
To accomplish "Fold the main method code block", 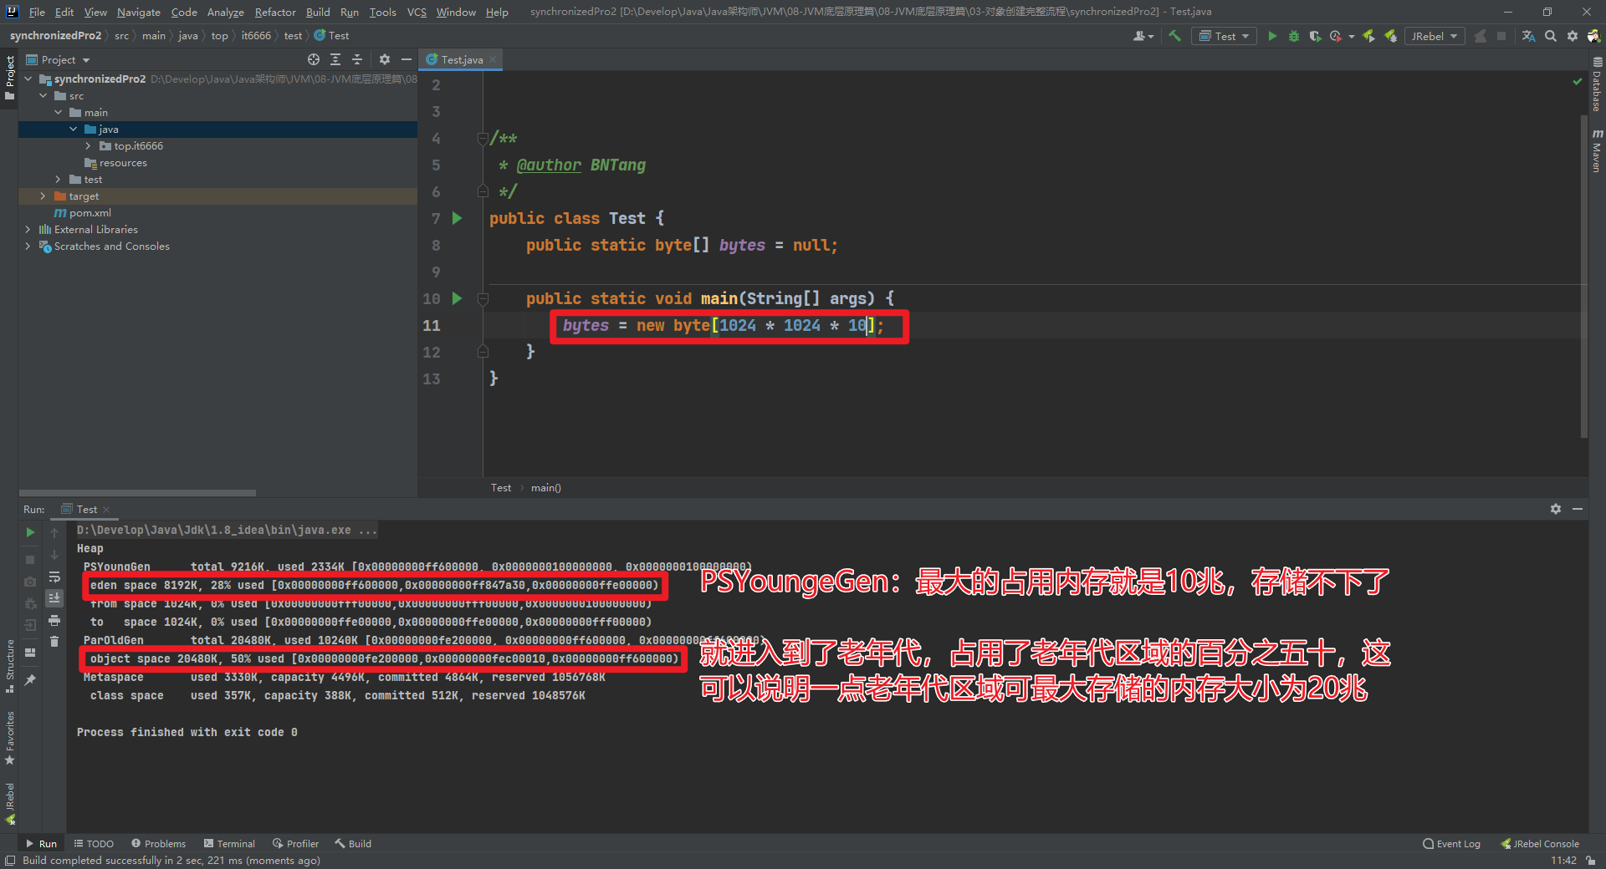I will click(483, 298).
